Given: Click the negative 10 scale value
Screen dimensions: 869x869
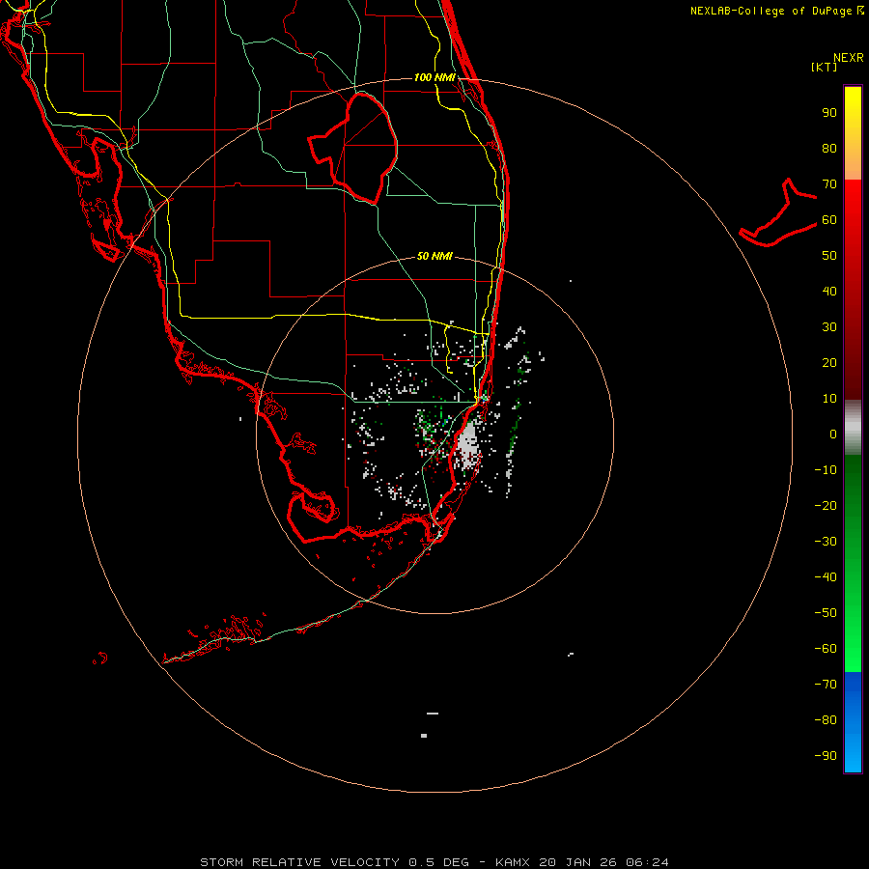Looking at the screenshot, I should pyautogui.click(x=826, y=470).
